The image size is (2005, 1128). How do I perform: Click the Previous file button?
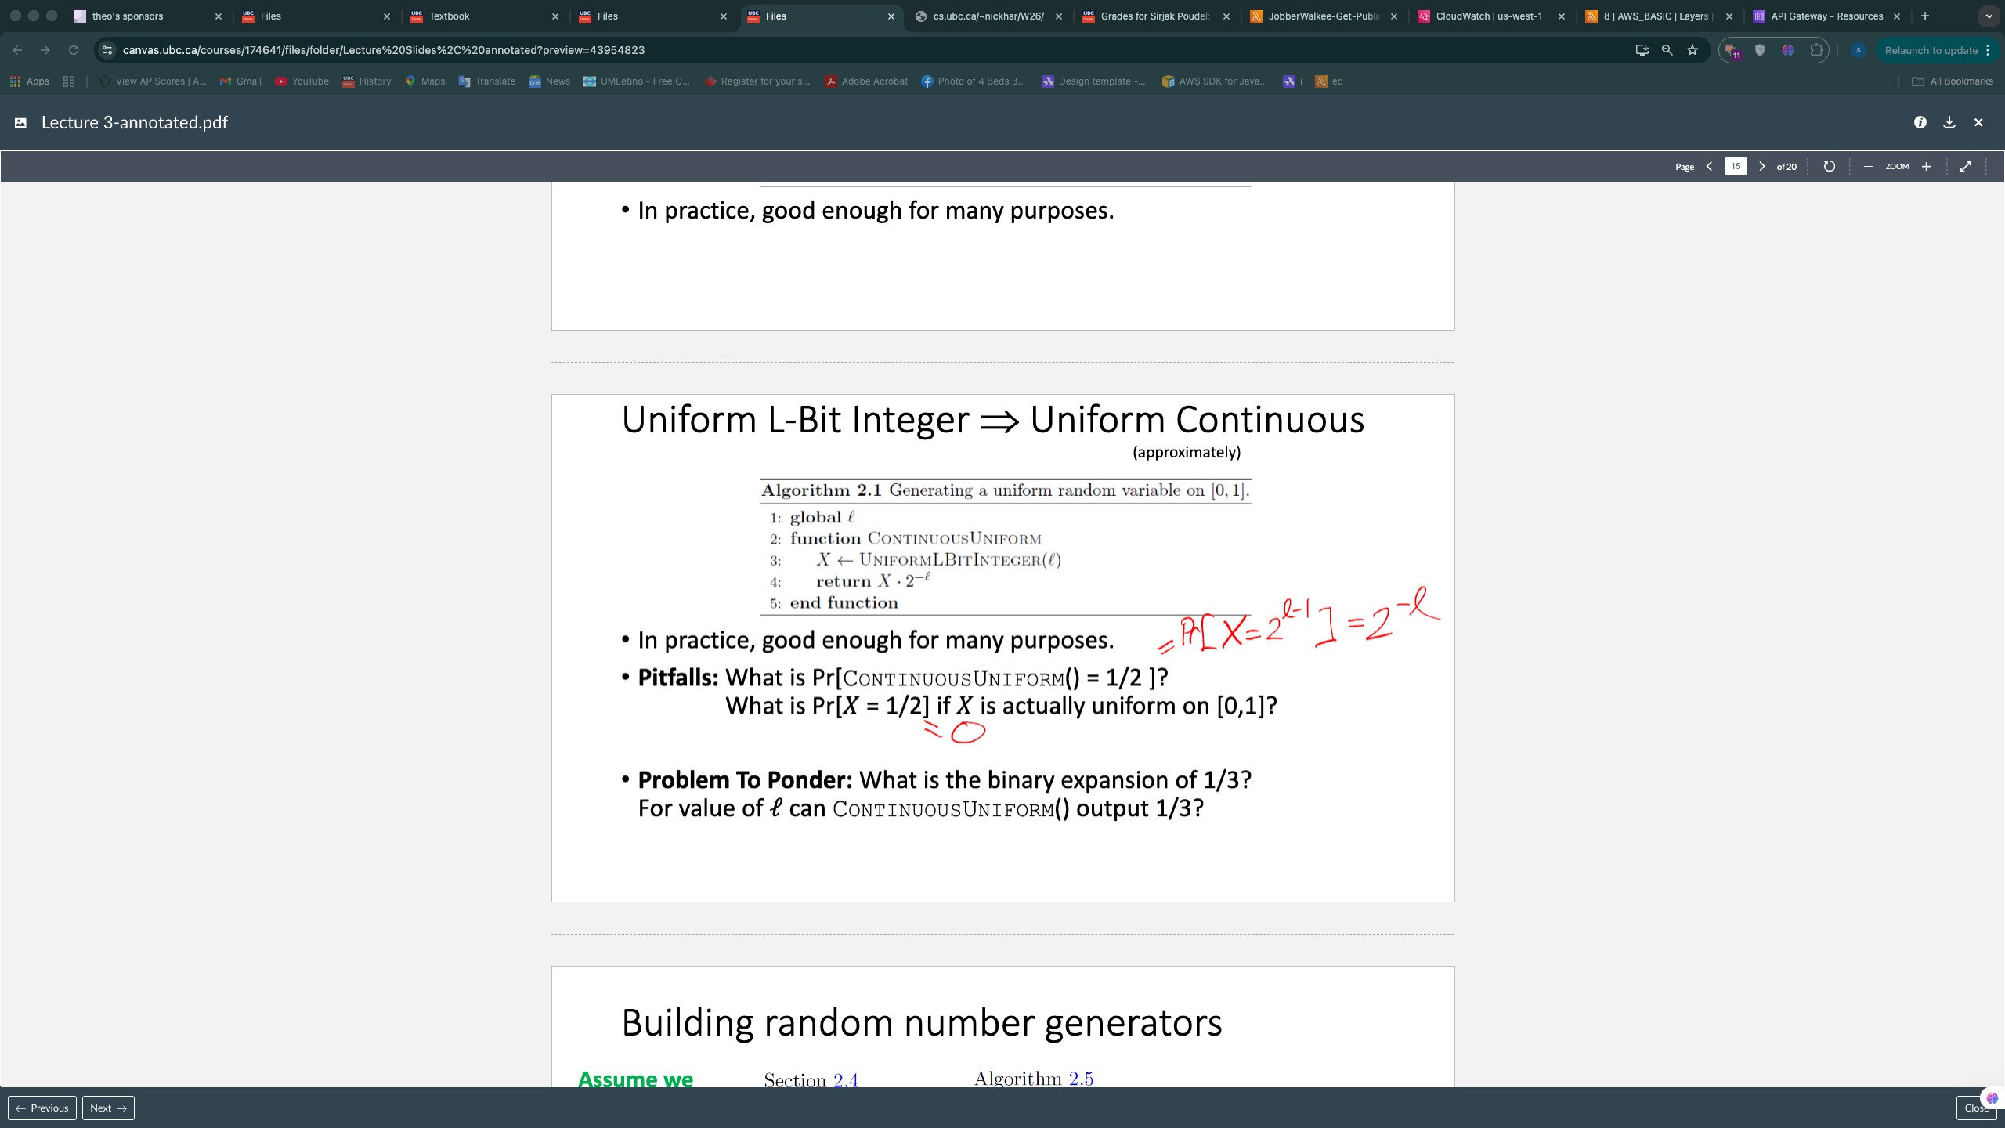coord(42,1108)
